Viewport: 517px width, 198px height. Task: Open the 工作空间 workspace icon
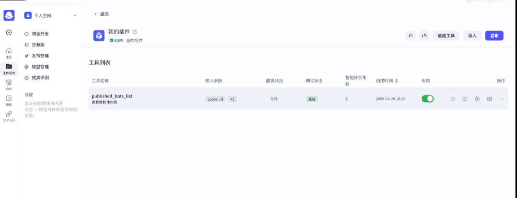(x=9, y=69)
